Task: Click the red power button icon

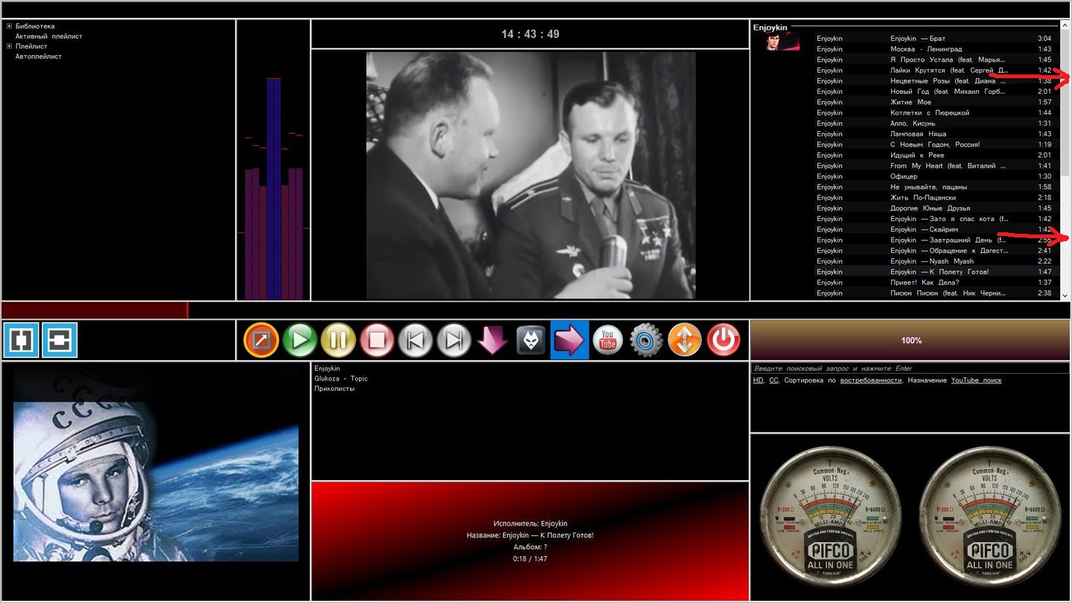Action: (723, 340)
